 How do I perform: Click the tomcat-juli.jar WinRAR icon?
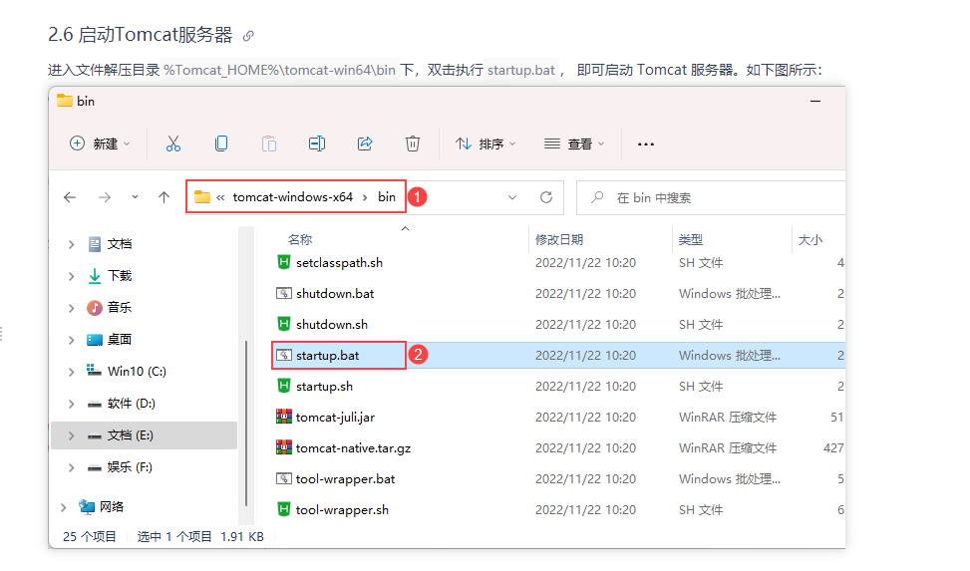(283, 417)
